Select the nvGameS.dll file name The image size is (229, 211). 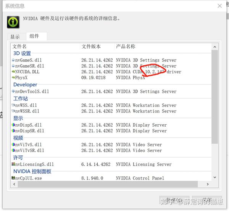pyautogui.click(x=29, y=60)
